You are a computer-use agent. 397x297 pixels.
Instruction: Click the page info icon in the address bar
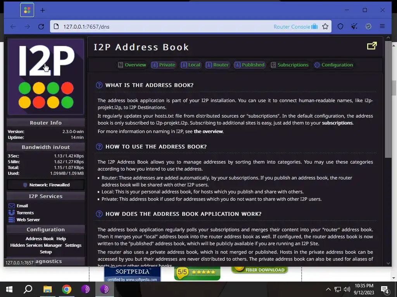pos(57,27)
